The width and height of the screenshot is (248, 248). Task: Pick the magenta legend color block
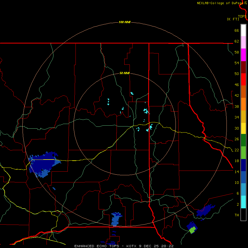click(243, 55)
